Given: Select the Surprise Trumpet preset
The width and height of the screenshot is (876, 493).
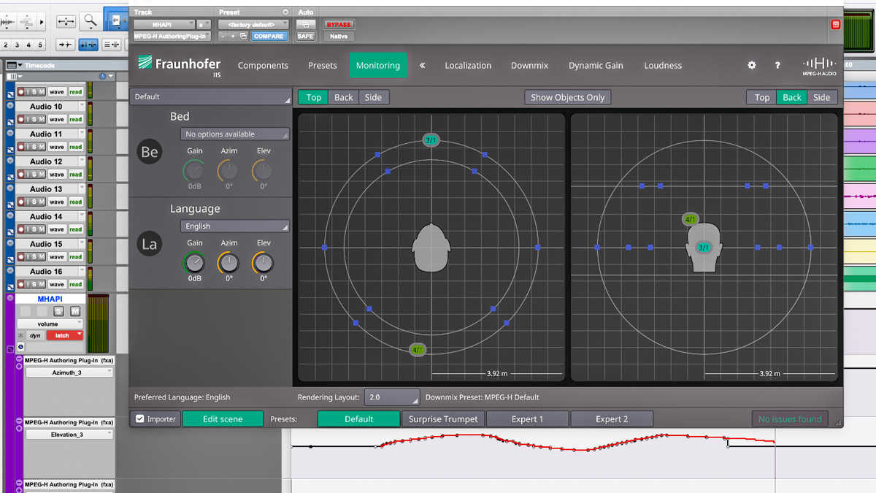Looking at the screenshot, I should pyautogui.click(x=443, y=419).
